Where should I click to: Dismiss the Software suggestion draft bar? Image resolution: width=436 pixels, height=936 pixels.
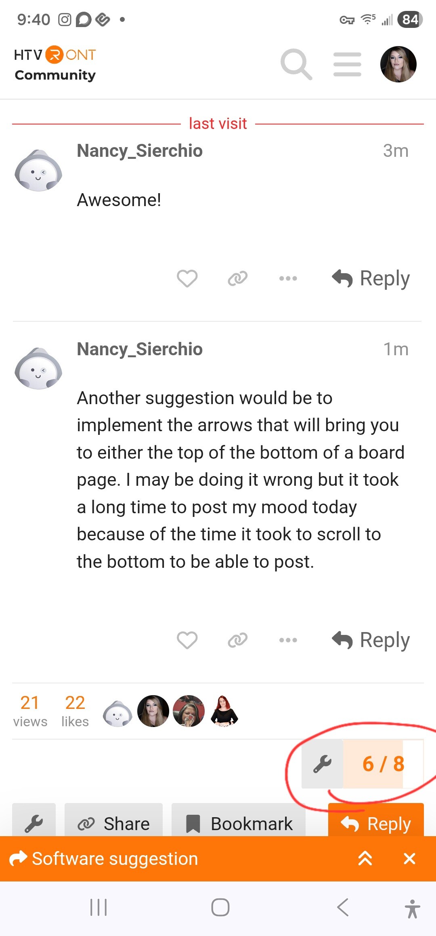pos(409,858)
